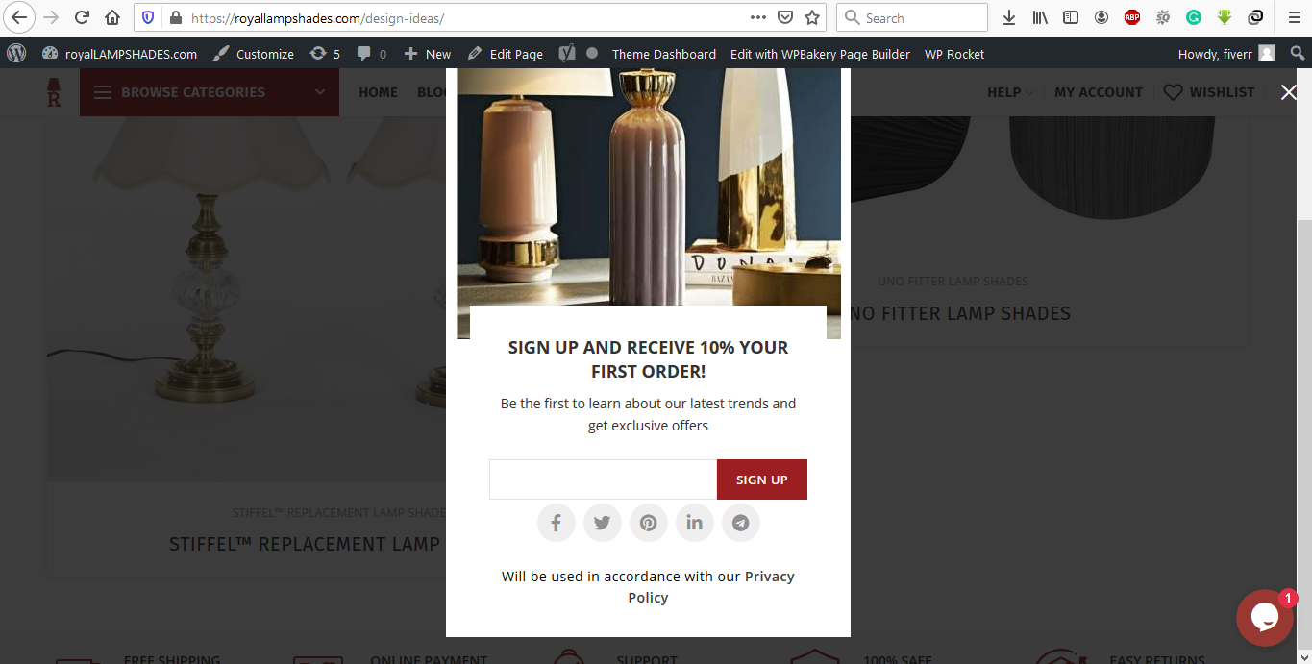
Task: Open the Grammarly extension
Action: pos(1194,17)
